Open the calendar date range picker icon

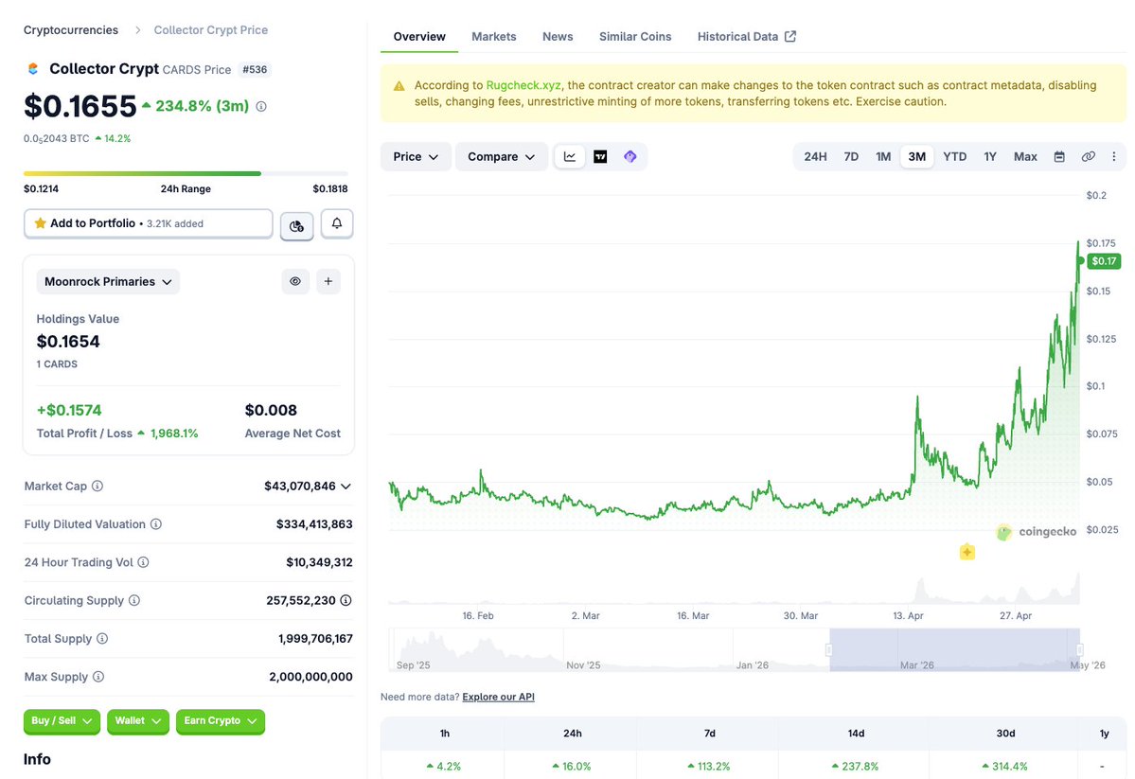pos(1059,156)
